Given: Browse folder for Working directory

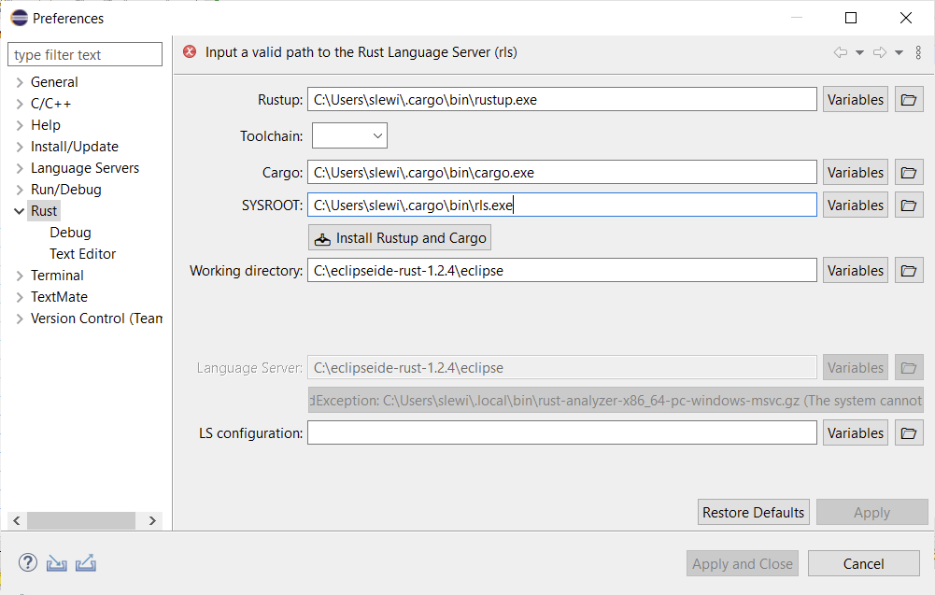Looking at the screenshot, I should coord(907,271).
